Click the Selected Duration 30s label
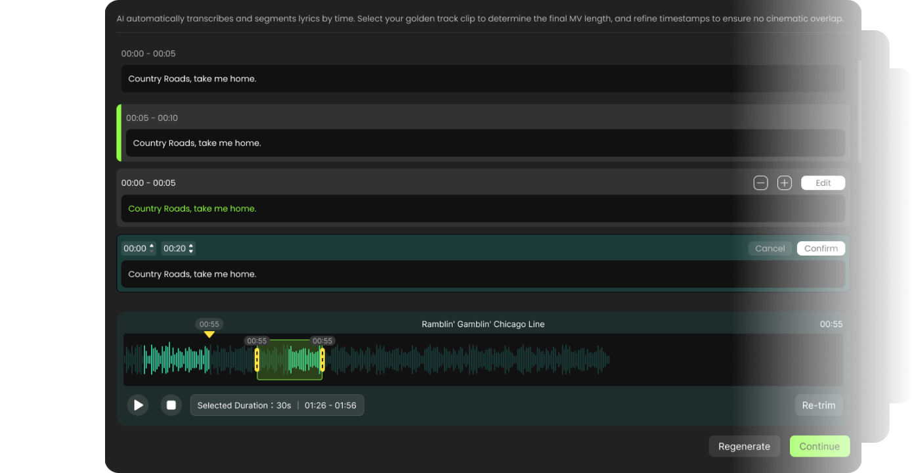Screen dimensions: 914x473 coord(244,405)
